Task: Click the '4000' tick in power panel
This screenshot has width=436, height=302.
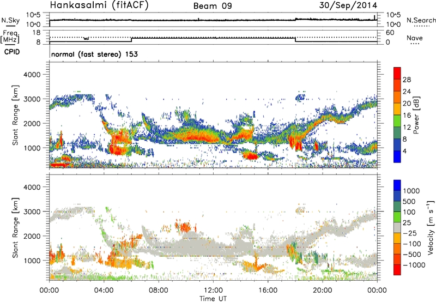Action: tap(32, 75)
